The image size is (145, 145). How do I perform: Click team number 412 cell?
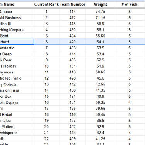coord(72,18)
